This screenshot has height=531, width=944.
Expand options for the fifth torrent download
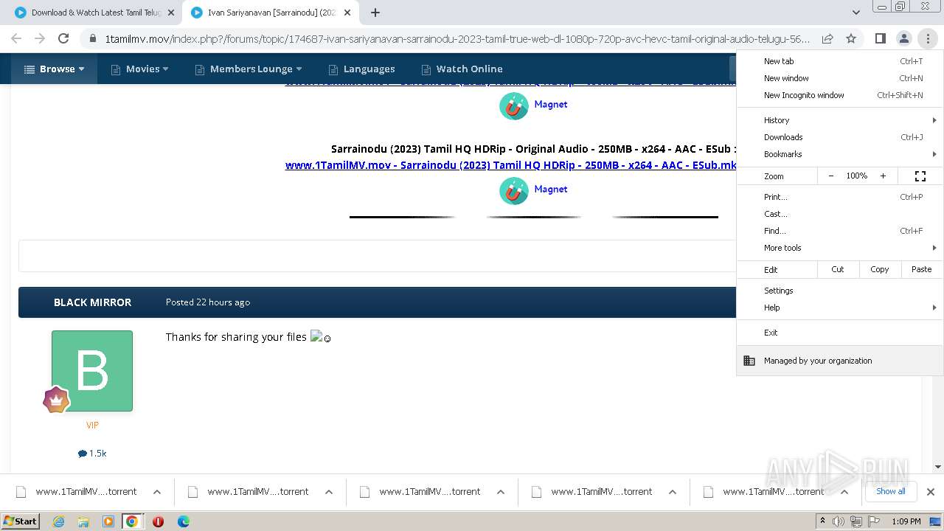[x=844, y=492]
